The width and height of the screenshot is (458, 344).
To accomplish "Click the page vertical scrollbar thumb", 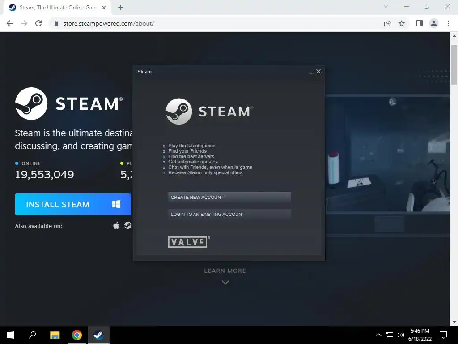I will coord(454,65).
